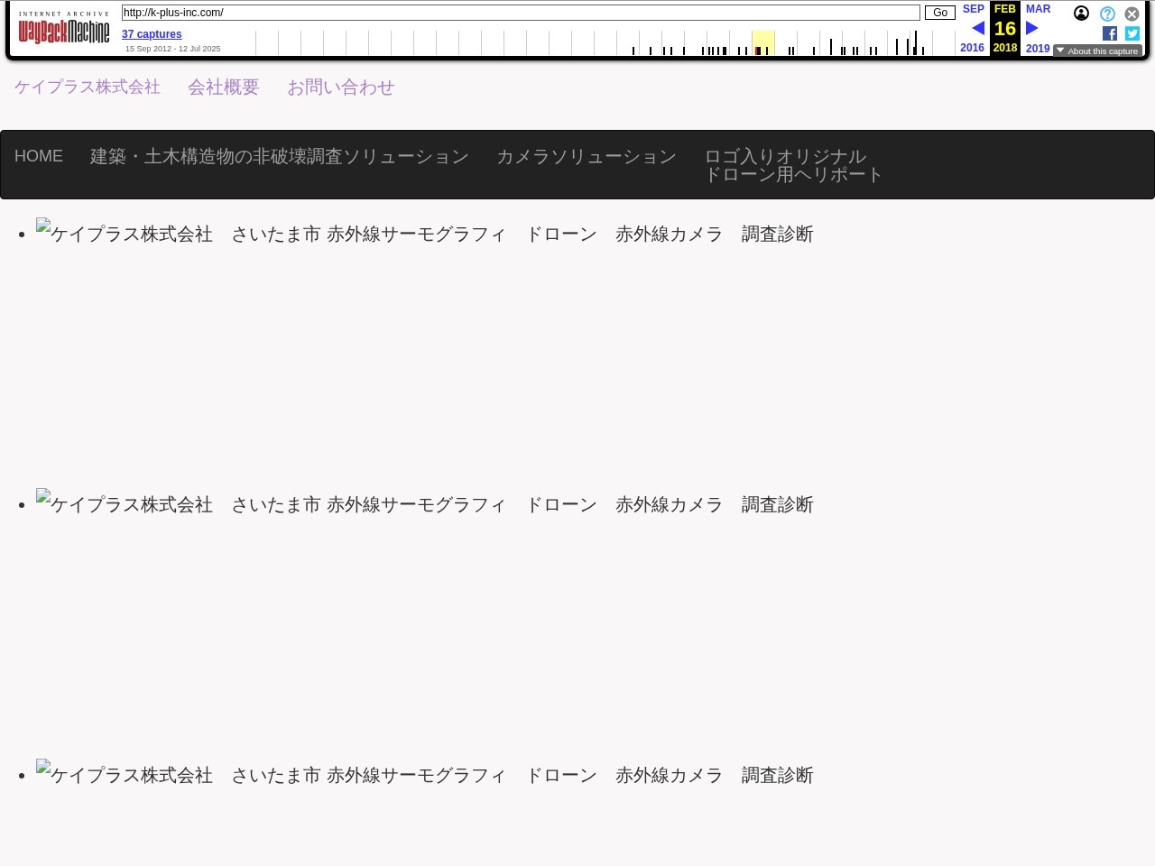Click the お問い合わせ link

(x=341, y=87)
